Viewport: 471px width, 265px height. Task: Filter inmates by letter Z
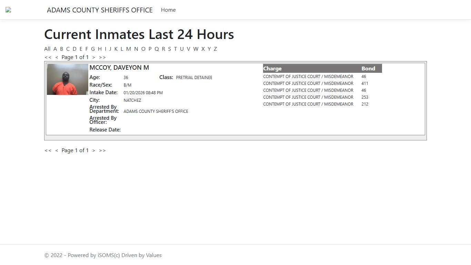[x=215, y=49]
